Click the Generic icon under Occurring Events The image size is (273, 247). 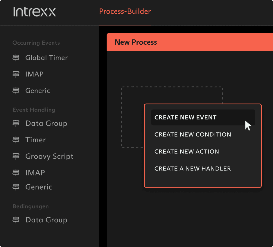[x=16, y=91]
